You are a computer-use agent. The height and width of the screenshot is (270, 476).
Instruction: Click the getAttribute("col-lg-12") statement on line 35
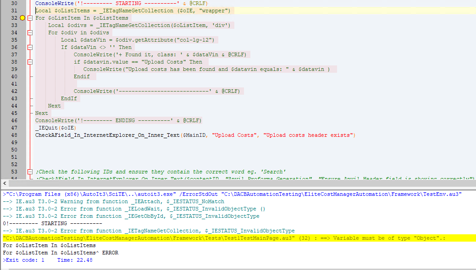(138, 40)
